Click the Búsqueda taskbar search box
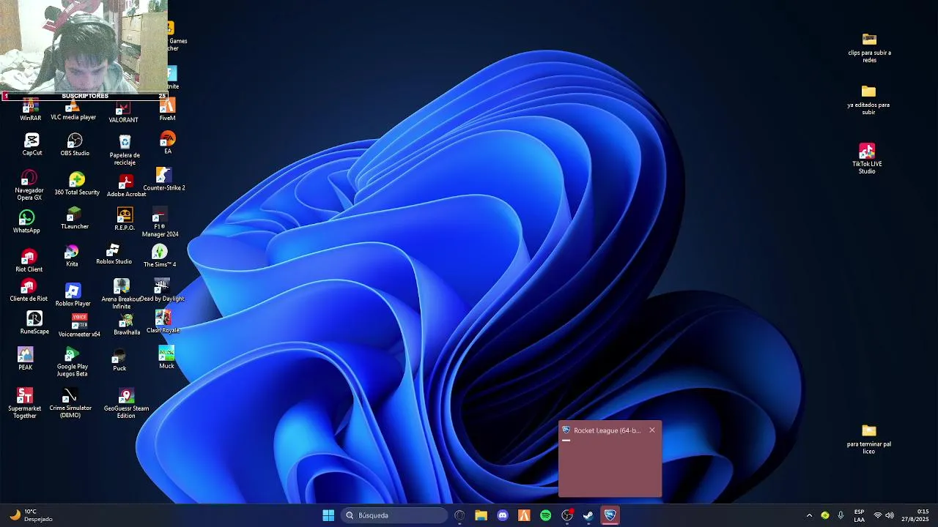This screenshot has width=938, height=527. click(394, 515)
